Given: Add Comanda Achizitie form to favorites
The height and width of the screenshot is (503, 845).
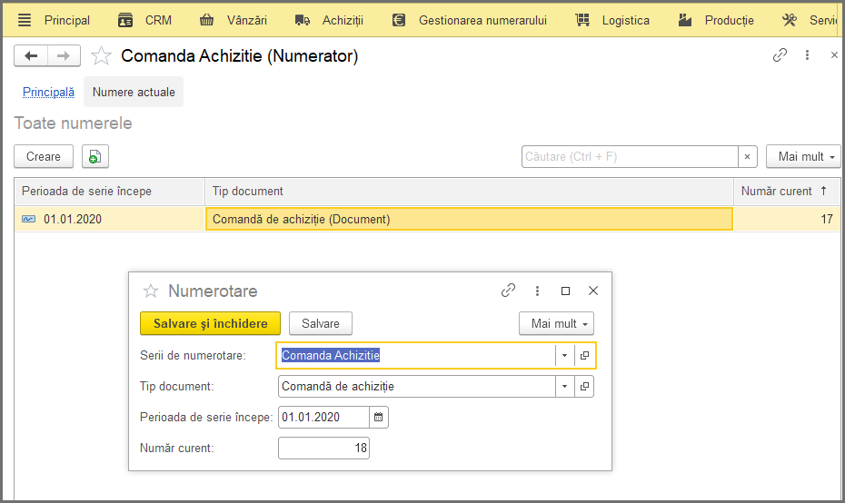Looking at the screenshot, I should click(x=101, y=55).
